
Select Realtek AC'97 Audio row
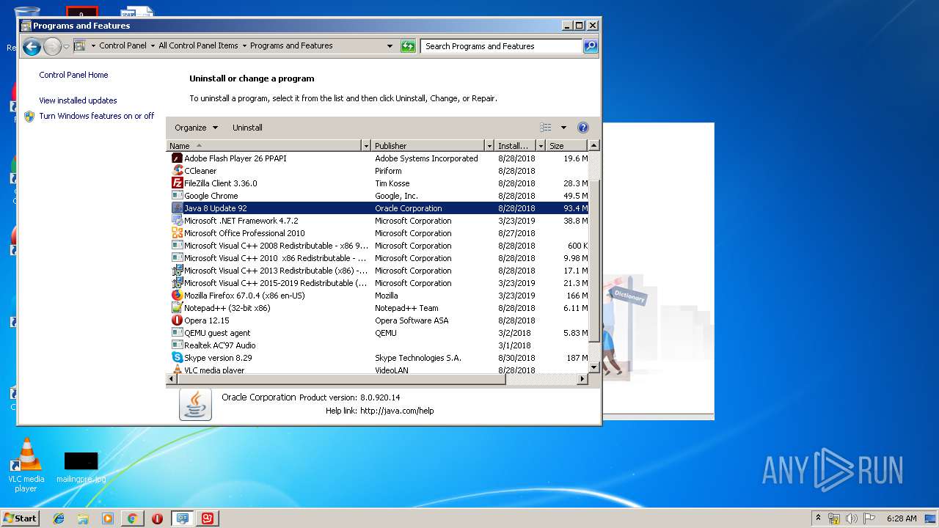[379, 345]
